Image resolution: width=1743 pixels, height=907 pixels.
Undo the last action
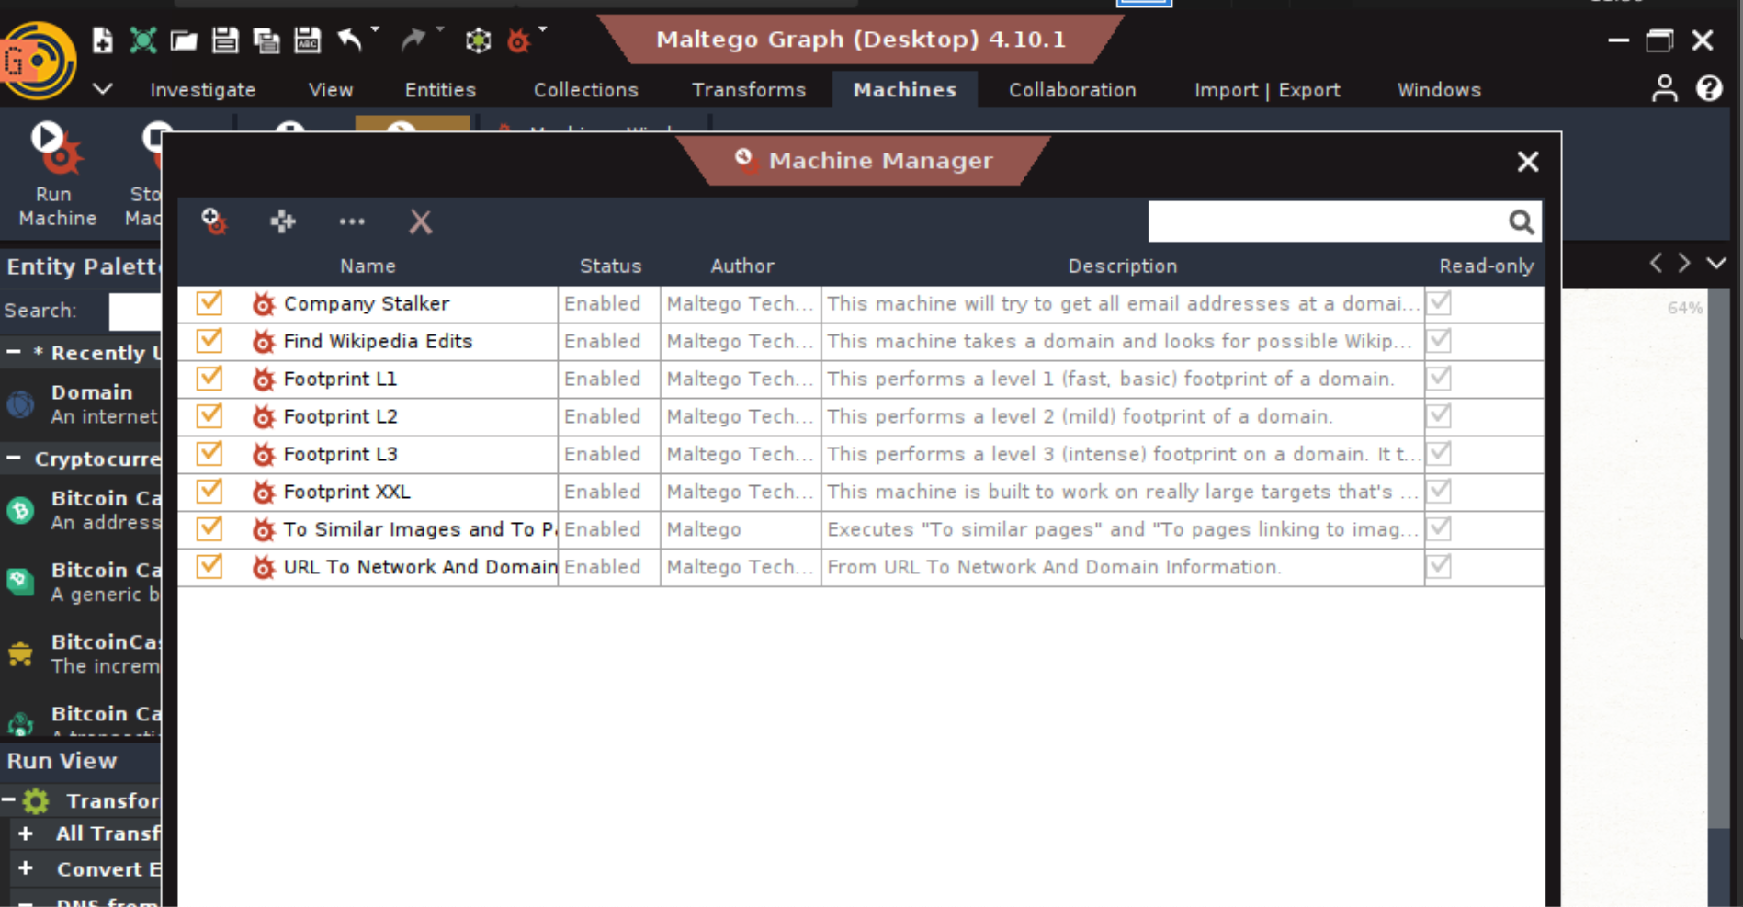(349, 40)
